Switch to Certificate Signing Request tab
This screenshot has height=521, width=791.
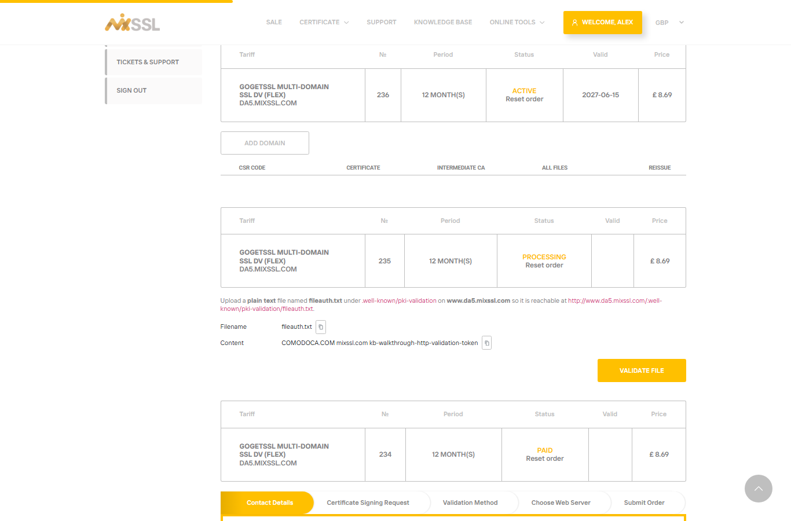(368, 502)
